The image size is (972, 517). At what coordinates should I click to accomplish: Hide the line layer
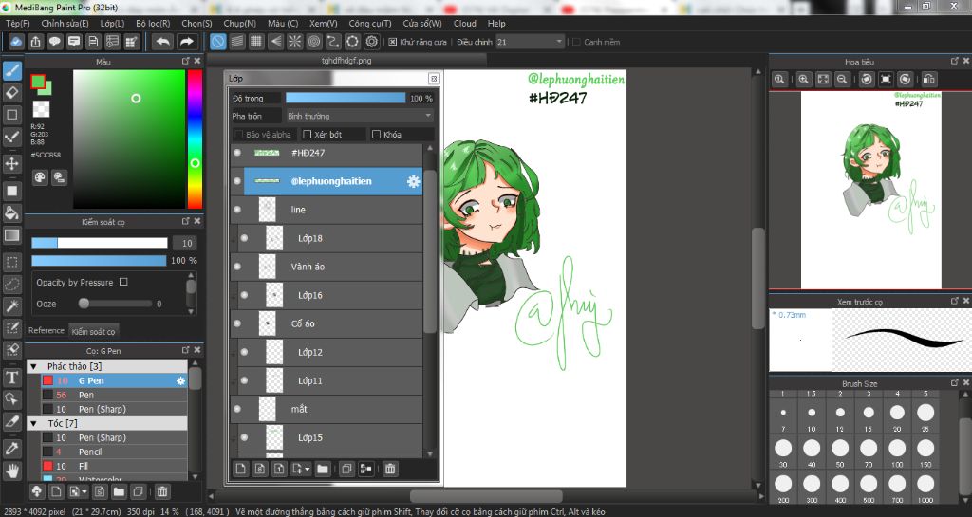(x=237, y=210)
